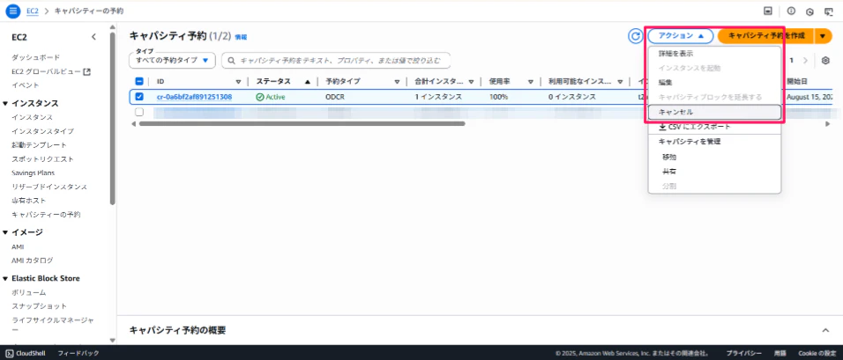Open CloudShell icon in footer
The width and height of the screenshot is (843, 360).
pyautogui.click(x=10, y=353)
